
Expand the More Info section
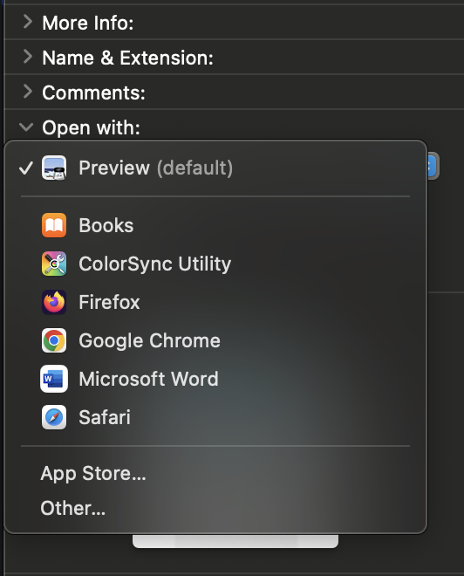tap(28, 22)
